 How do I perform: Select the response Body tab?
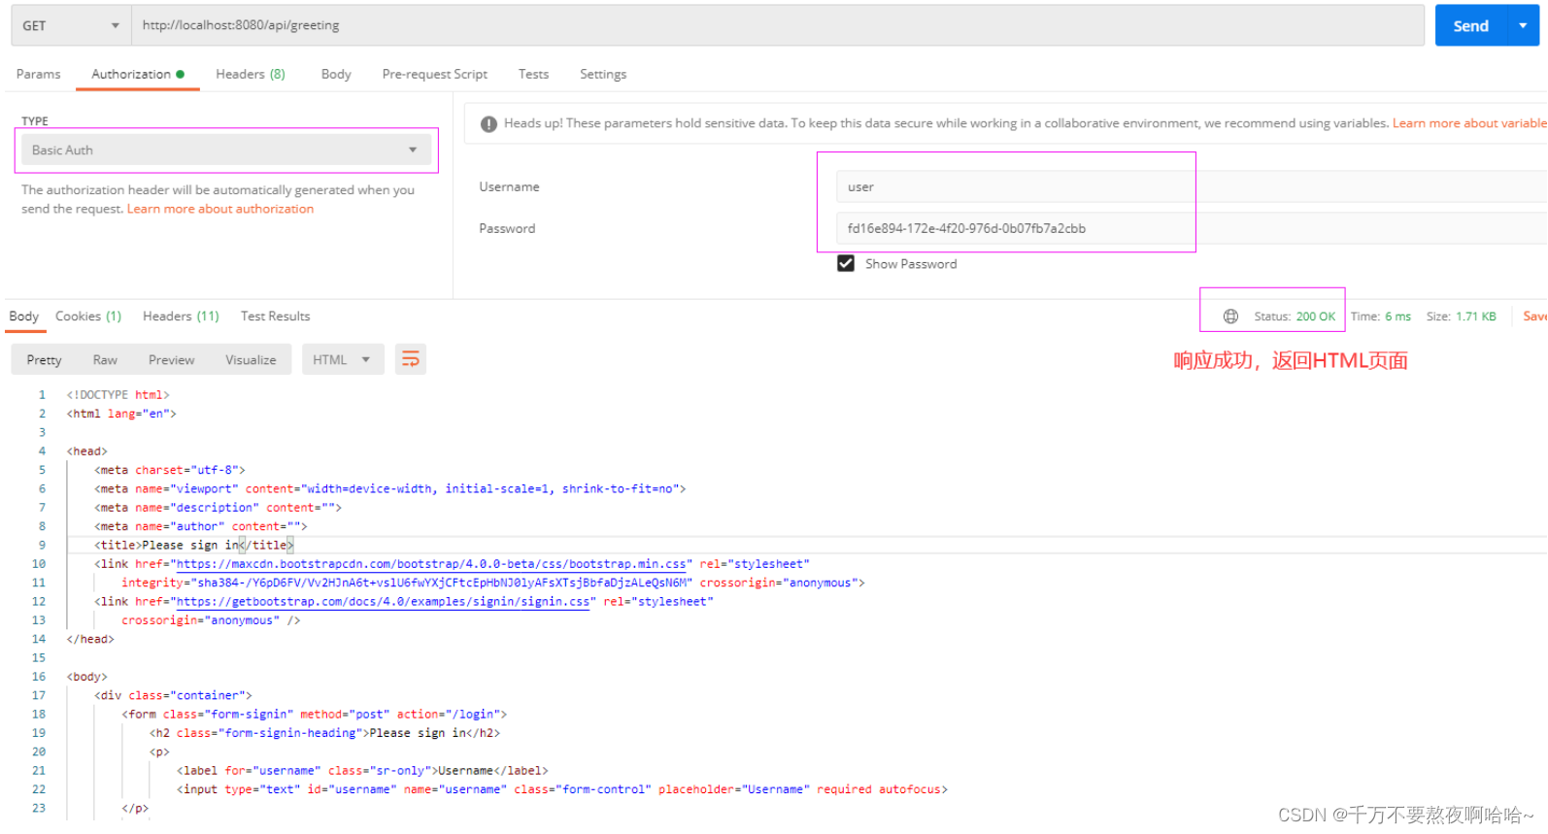coord(24,317)
